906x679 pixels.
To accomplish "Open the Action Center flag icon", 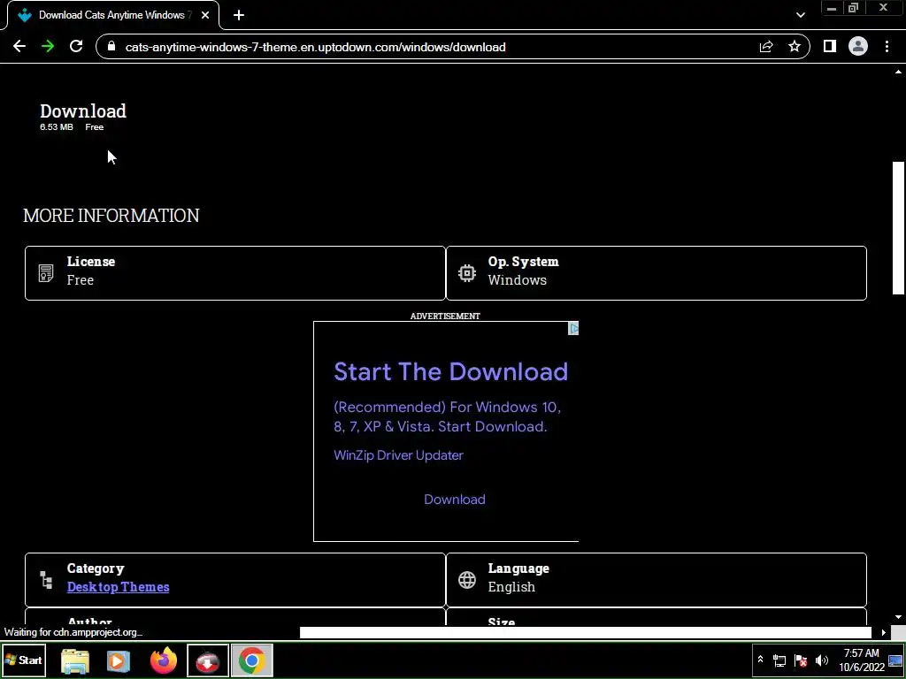I will point(801,660).
